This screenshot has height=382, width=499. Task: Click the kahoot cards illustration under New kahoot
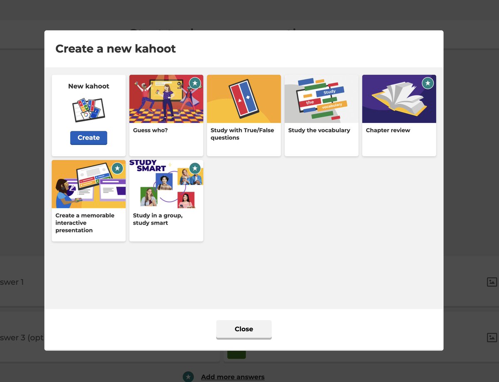point(89,110)
